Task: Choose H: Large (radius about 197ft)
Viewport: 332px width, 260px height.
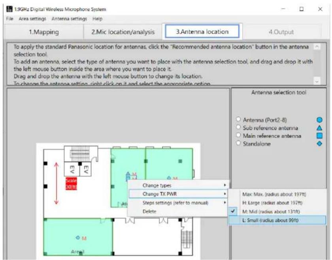Action: tap(277, 203)
